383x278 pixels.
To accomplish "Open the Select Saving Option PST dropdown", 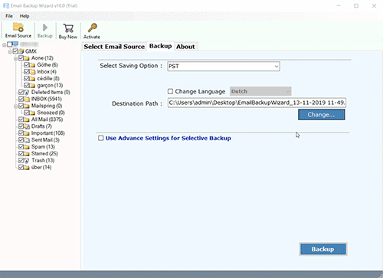I will pyautogui.click(x=224, y=67).
